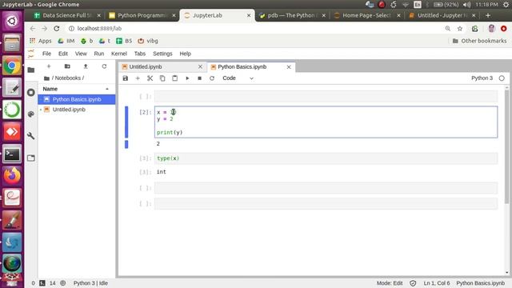Open the notebook tools wrench sidebar icon
The width and height of the screenshot is (512, 288).
click(31, 136)
